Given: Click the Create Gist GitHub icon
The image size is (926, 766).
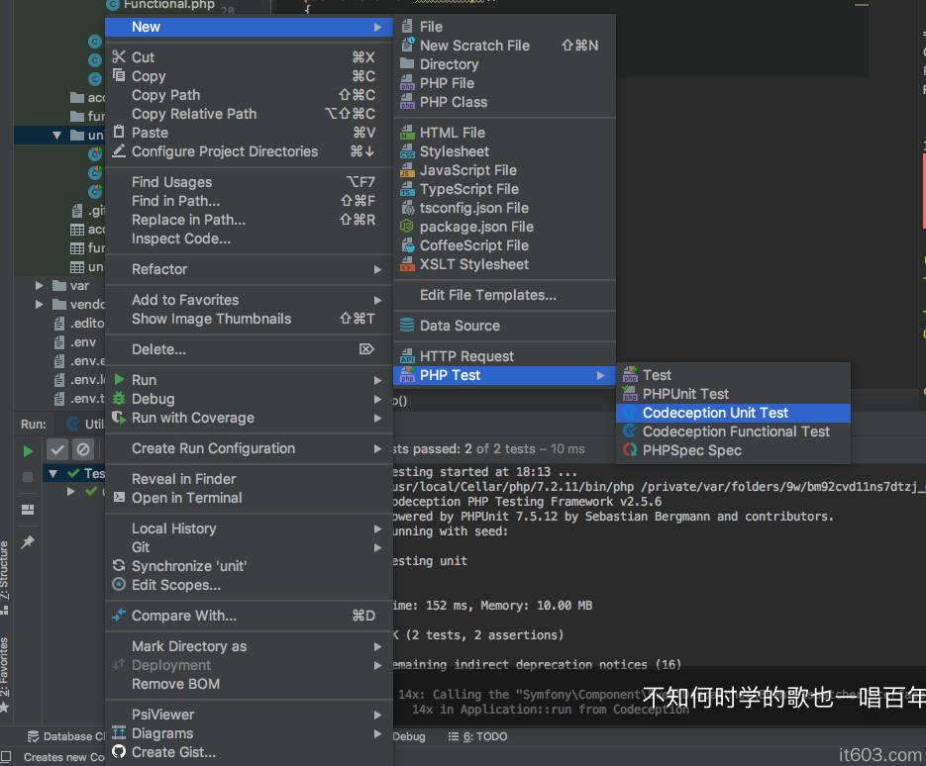Looking at the screenshot, I should pyautogui.click(x=119, y=752).
